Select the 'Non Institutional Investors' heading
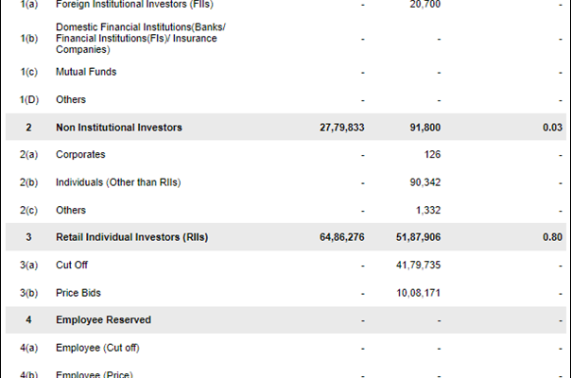 (119, 128)
